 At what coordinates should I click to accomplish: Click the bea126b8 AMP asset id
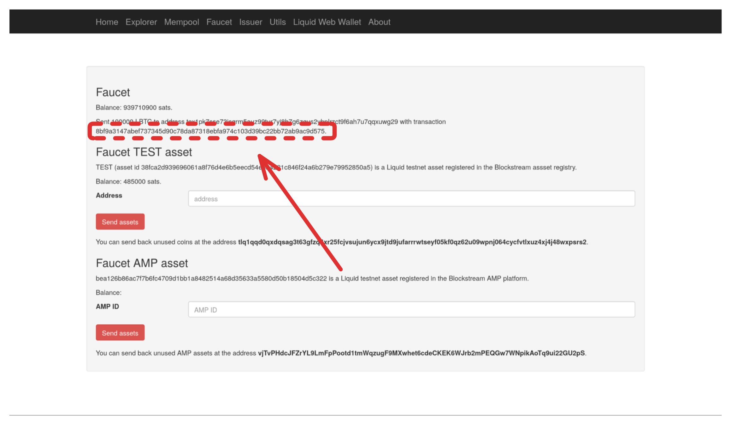(211, 279)
